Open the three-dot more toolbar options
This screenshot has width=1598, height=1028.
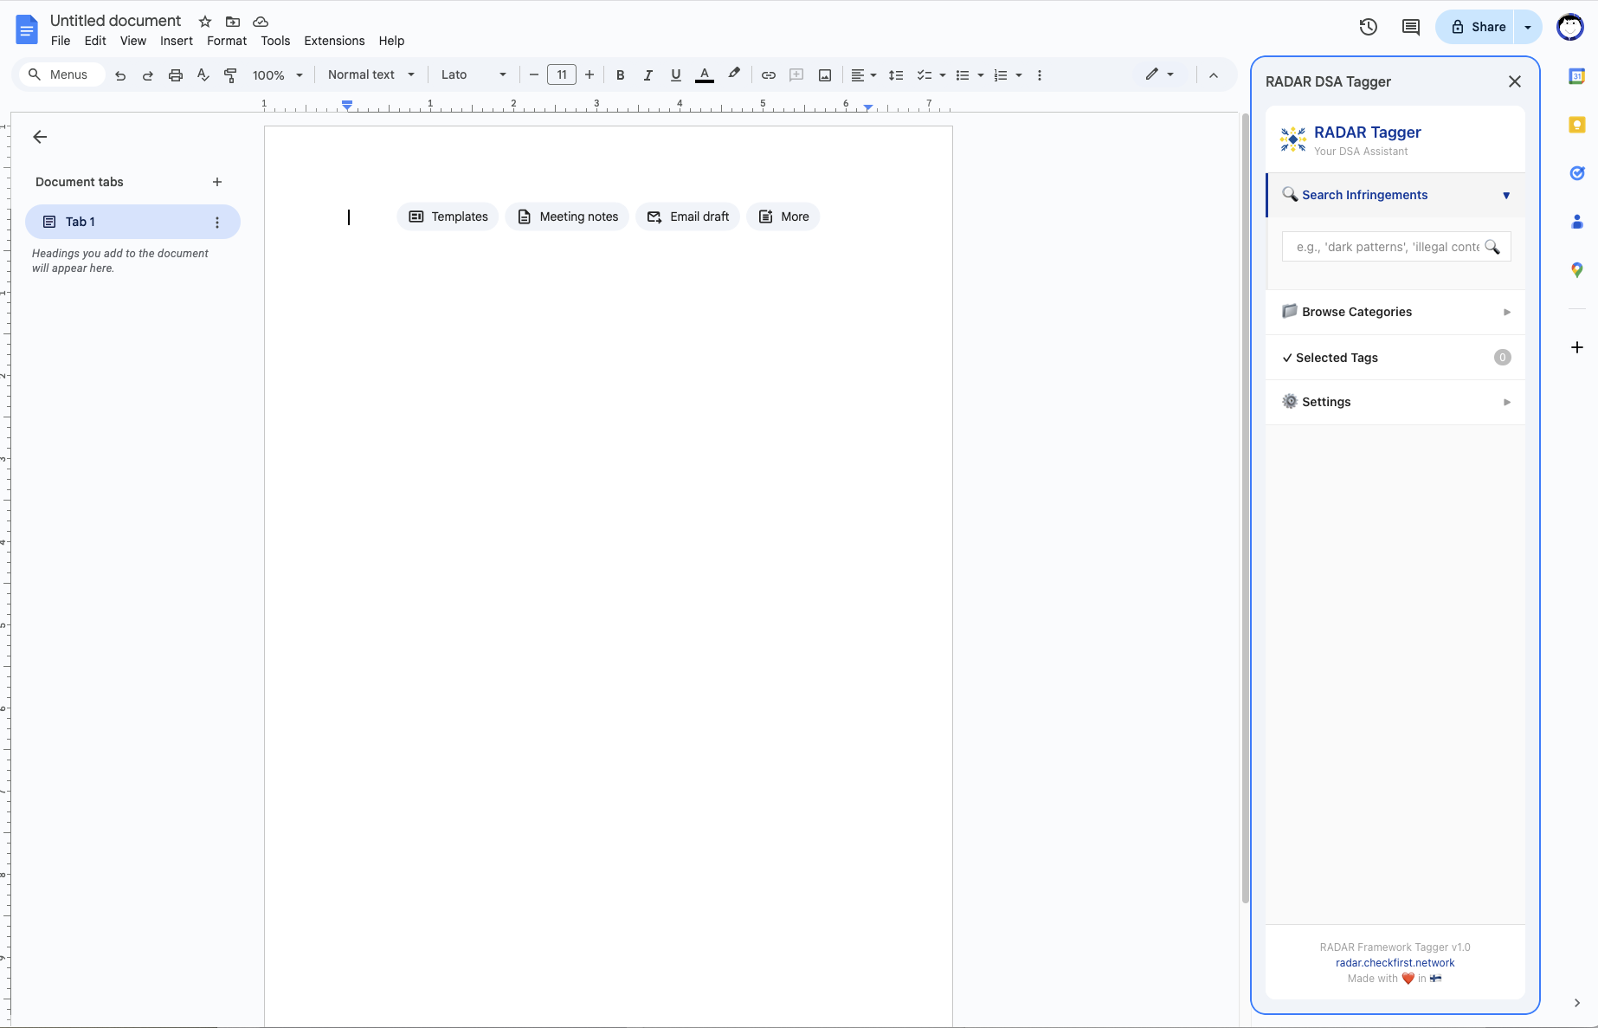click(1040, 75)
